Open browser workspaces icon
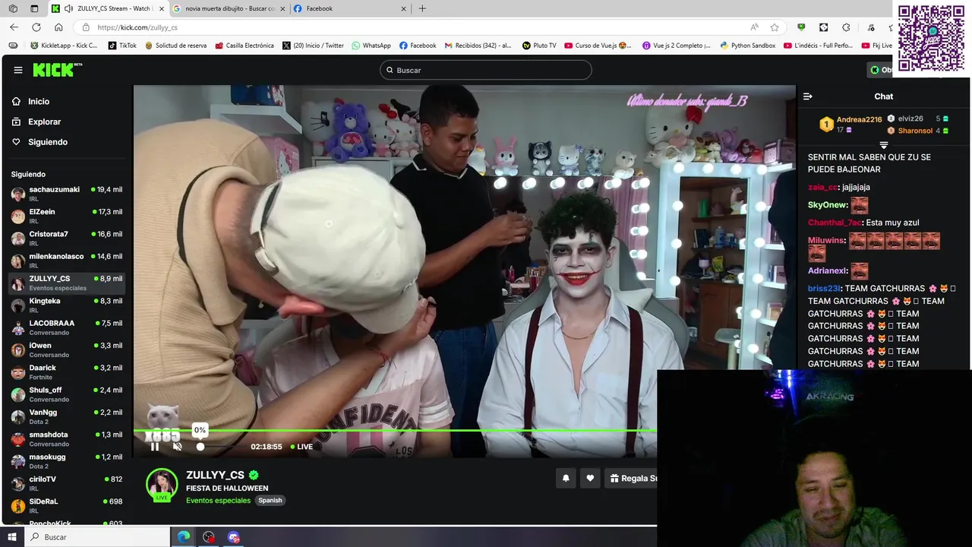The image size is (972, 547). click(13, 8)
